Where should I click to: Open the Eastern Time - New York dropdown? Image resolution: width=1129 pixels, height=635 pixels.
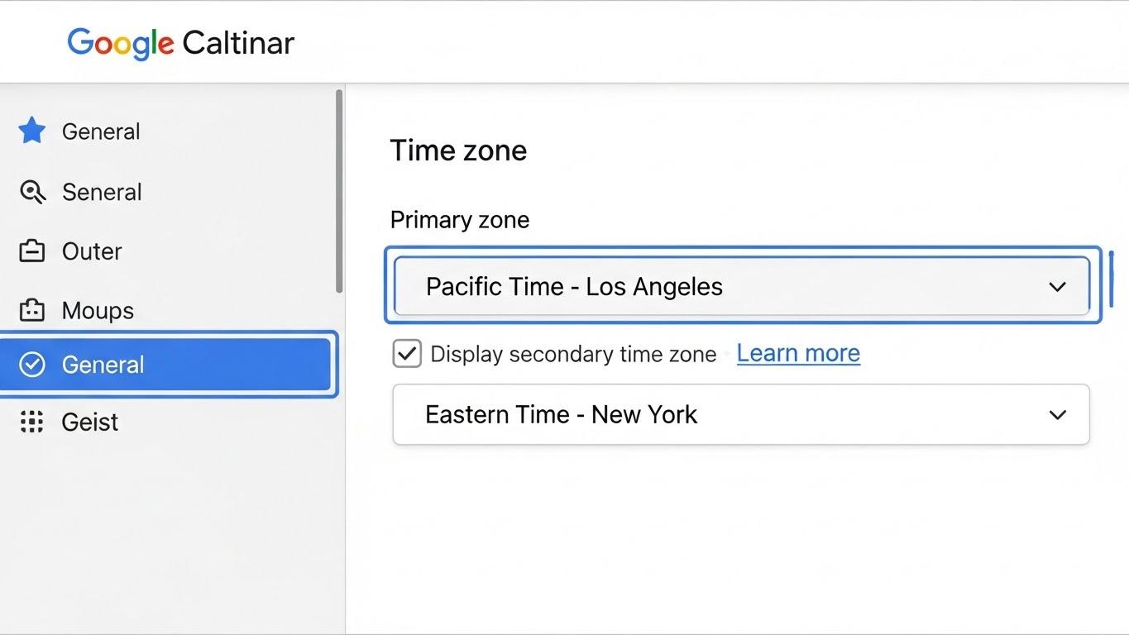740,414
